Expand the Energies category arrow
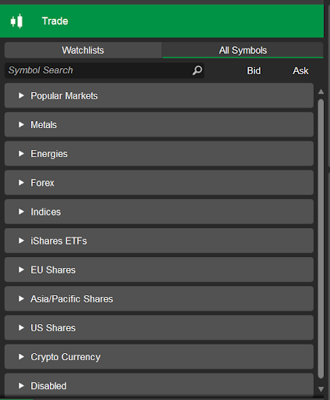Viewport: 330px width, 400px height. tap(21, 154)
